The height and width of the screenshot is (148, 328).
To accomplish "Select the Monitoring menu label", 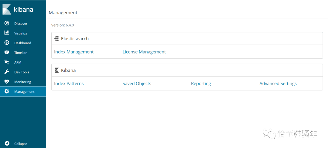I will click(x=22, y=82).
